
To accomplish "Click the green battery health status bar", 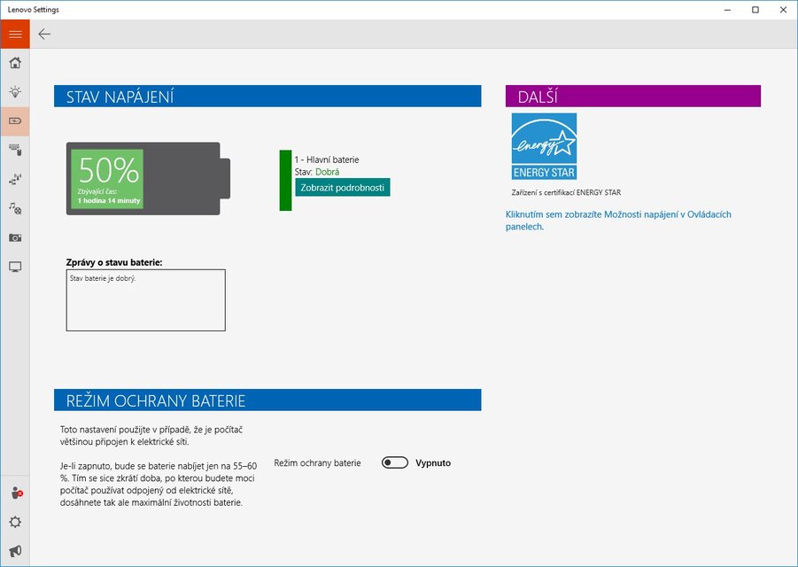I will 285,180.
